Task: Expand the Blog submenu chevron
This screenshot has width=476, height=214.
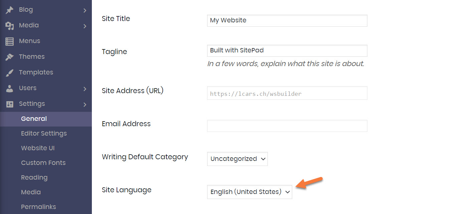Action: [85, 10]
